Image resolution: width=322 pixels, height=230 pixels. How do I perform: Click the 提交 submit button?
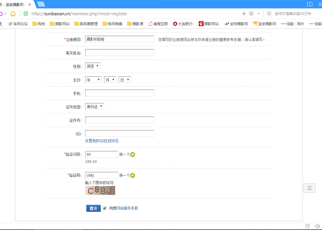pos(94,208)
